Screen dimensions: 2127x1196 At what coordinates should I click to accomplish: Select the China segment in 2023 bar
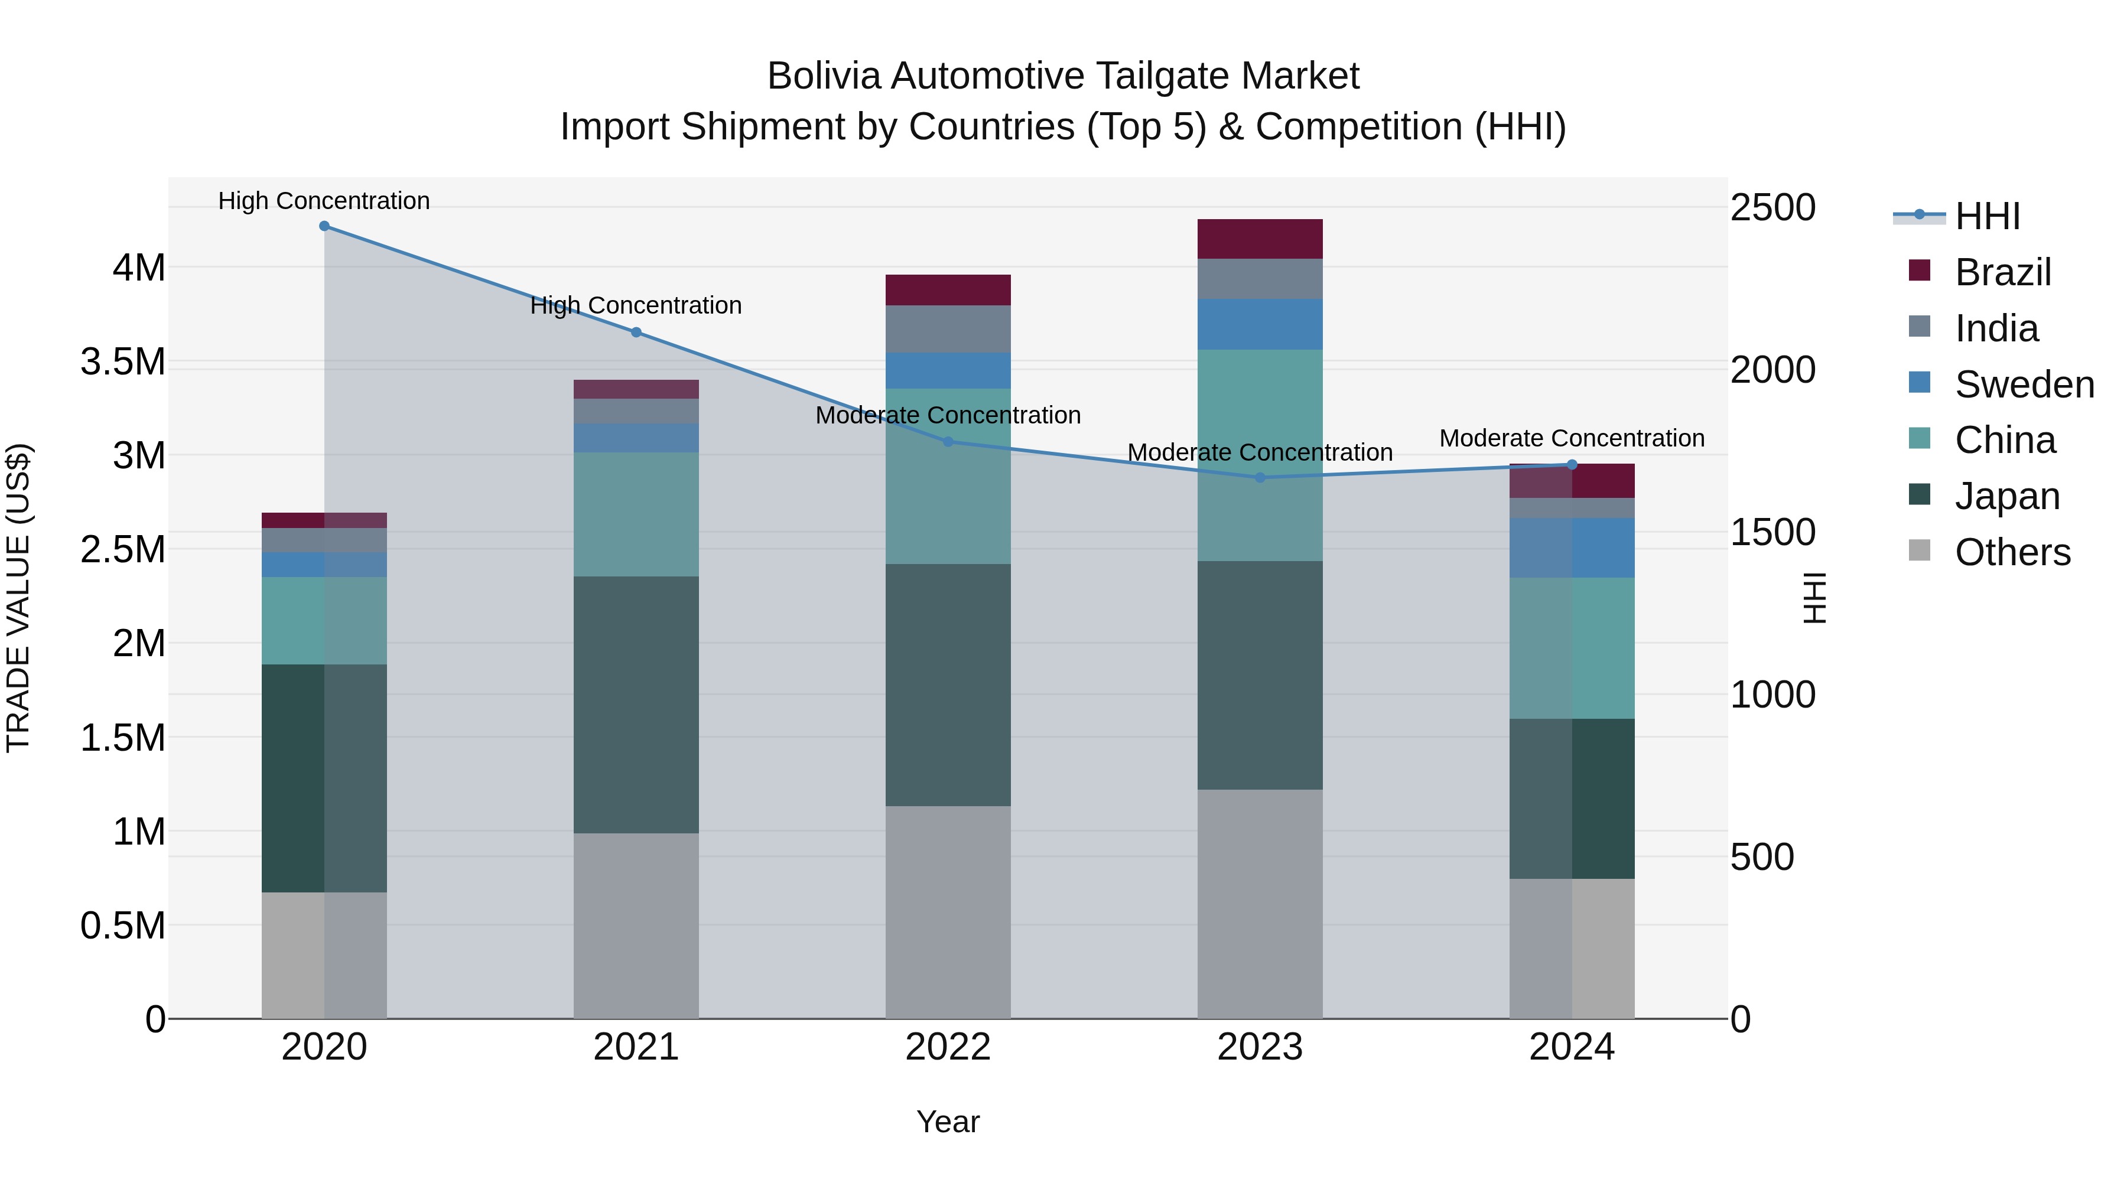click(x=1260, y=455)
